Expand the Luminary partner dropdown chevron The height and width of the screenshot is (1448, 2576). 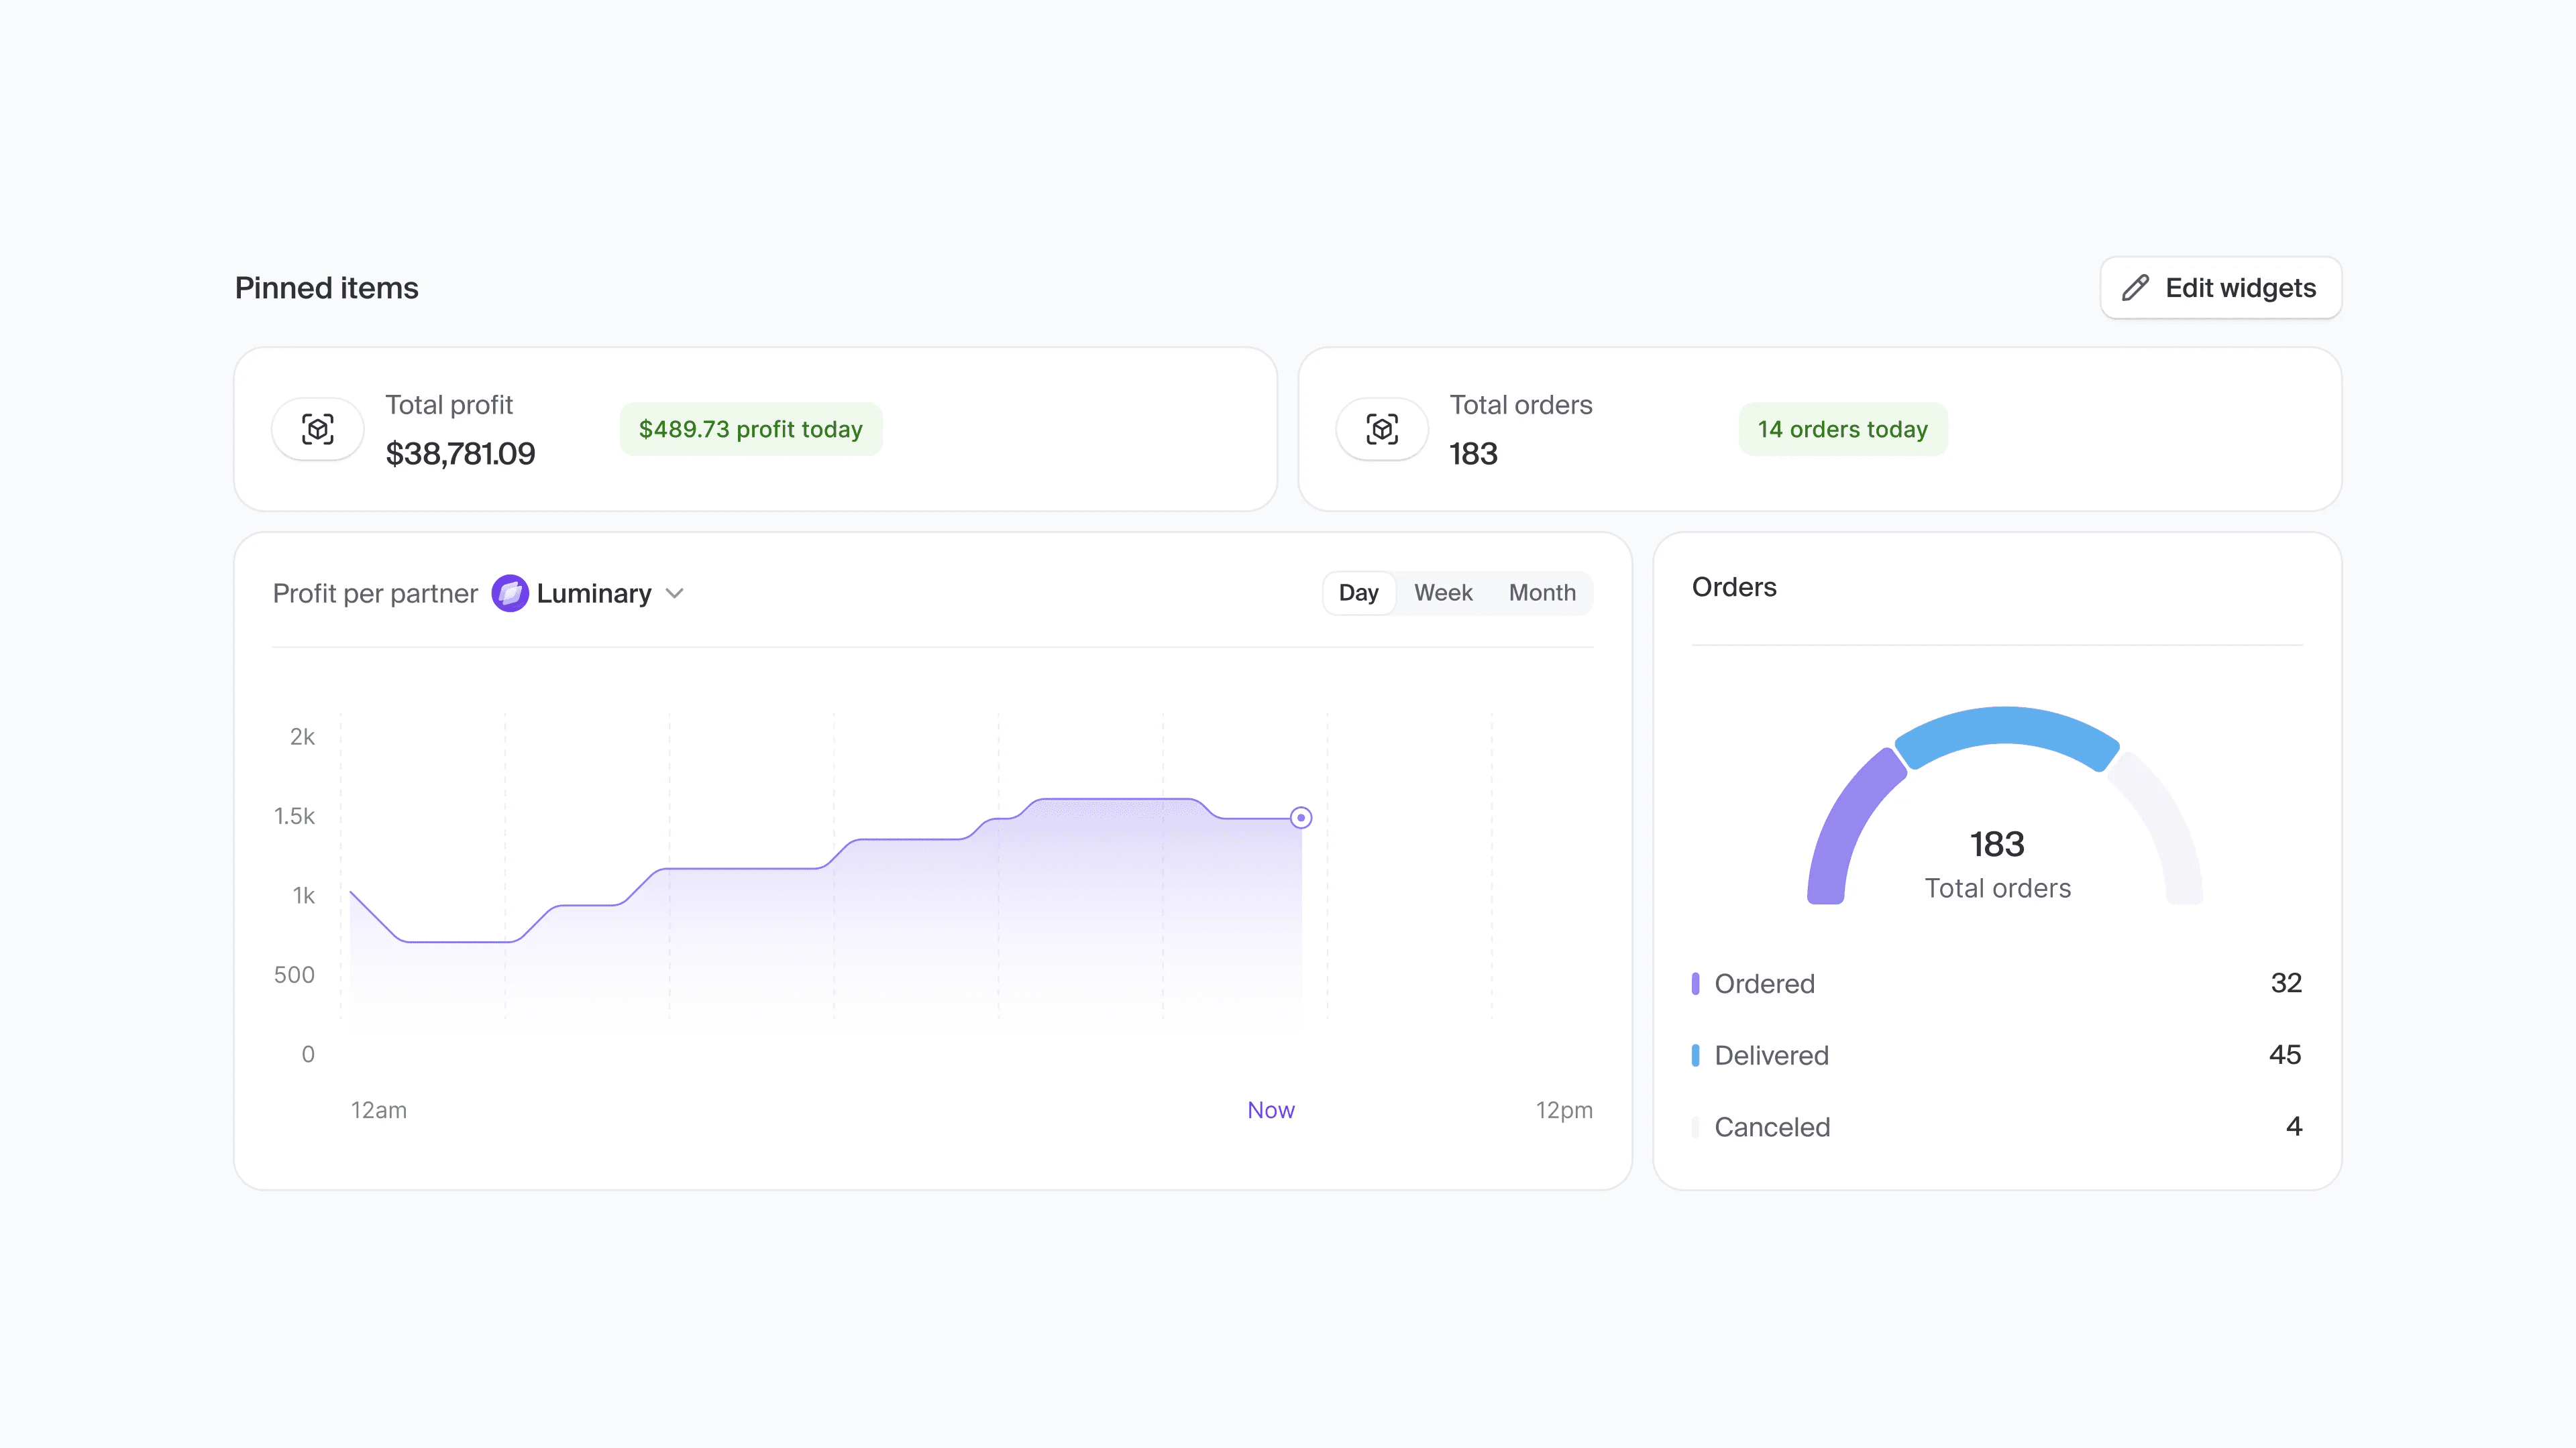pyautogui.click(x=675, y=593)
